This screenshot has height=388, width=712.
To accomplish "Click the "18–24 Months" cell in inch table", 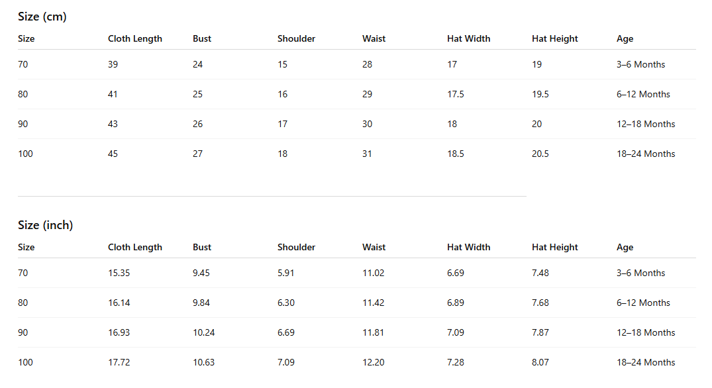I will tap(645, 363).
